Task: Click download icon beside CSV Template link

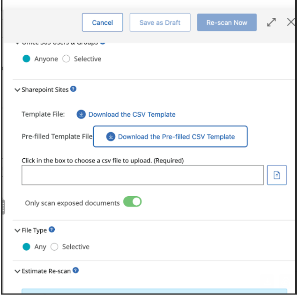Action: coord(81,114)
